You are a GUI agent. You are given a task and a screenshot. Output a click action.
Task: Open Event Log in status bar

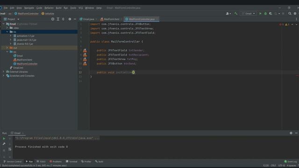291,161
